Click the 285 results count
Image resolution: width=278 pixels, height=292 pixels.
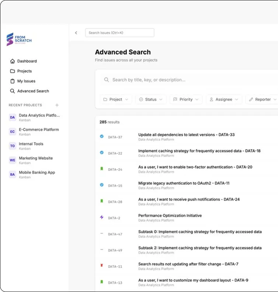110,122
